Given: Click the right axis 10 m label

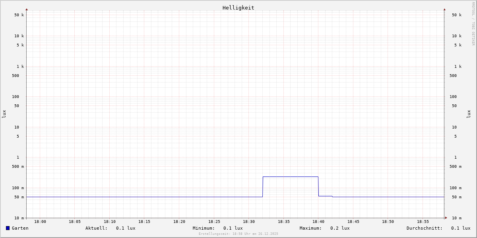Looking at the screenshot, I should click(x=457, y=218).
